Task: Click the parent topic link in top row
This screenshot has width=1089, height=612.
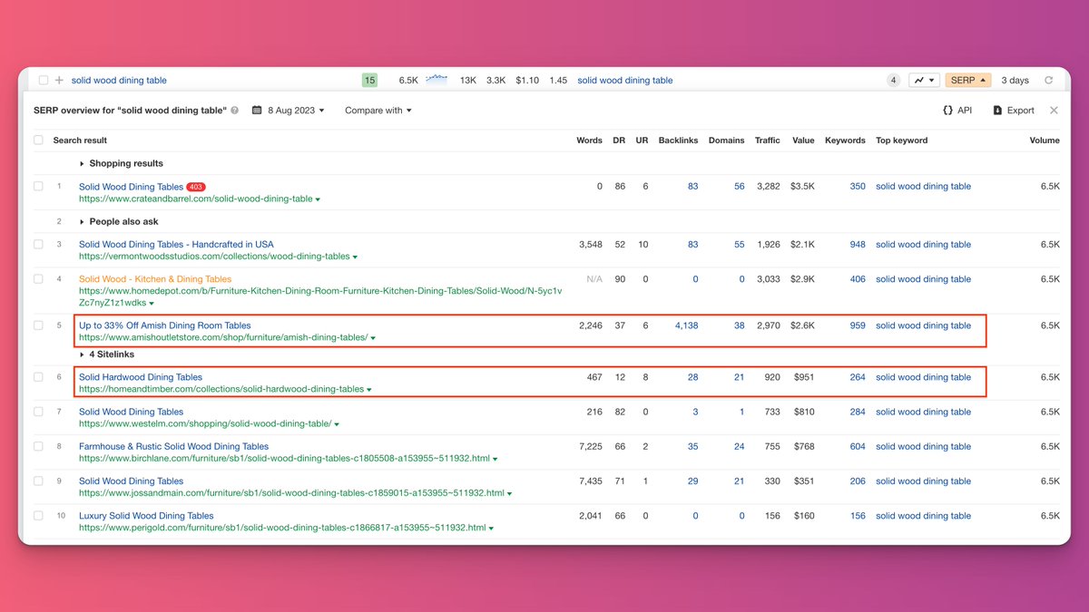Action: 625,80
